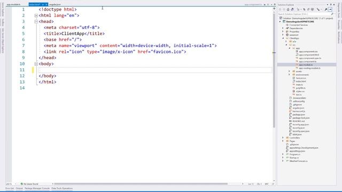Image resolution: width=342 pixels, height=192 pixels.
Task: Click the Solution Explorer search magnifier icon
Action: click(x=332, y=14)
